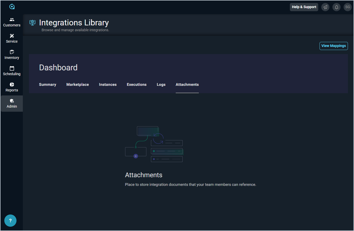
Task: Click the View Mappings button
Action: click(x=333, y=46)
